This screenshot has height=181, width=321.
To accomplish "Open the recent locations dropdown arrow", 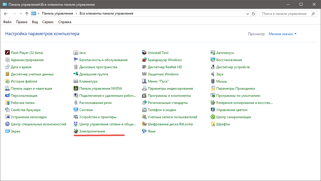I will 21,13.
